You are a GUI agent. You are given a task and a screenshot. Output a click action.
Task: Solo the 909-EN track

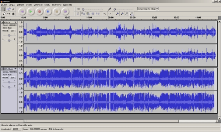pyautogui.click(x=13, y=31)
